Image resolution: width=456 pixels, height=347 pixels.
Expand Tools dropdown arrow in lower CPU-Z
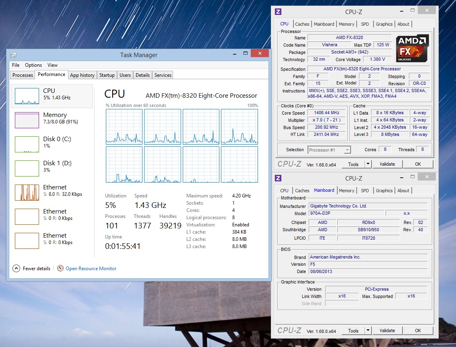368,331
